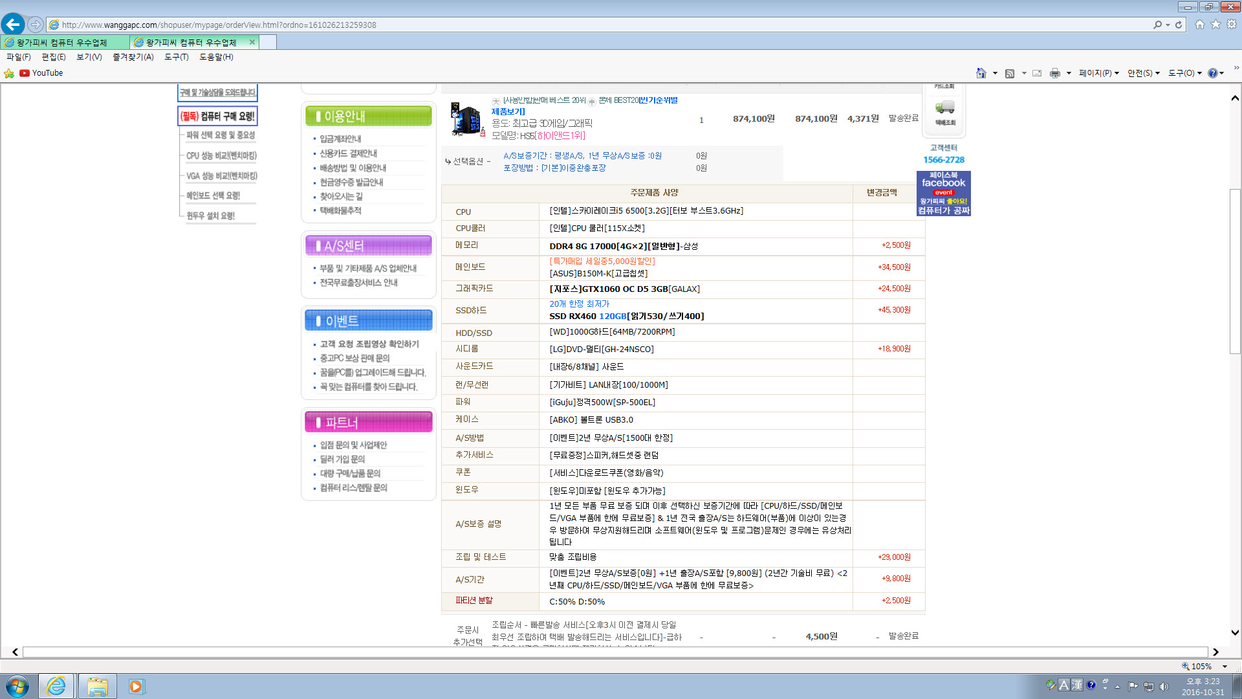Open the 제품보기 product link
The width and height of the screenshot is (1242, 699).
(x=508, y=111)
